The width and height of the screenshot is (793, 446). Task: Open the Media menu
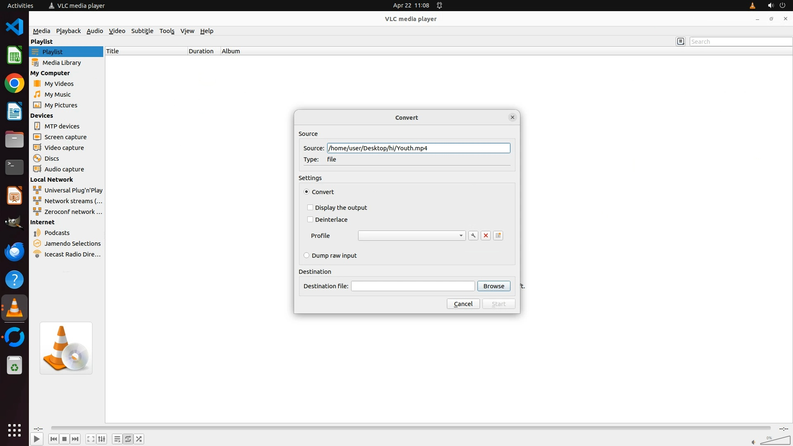tap(41, 31)
